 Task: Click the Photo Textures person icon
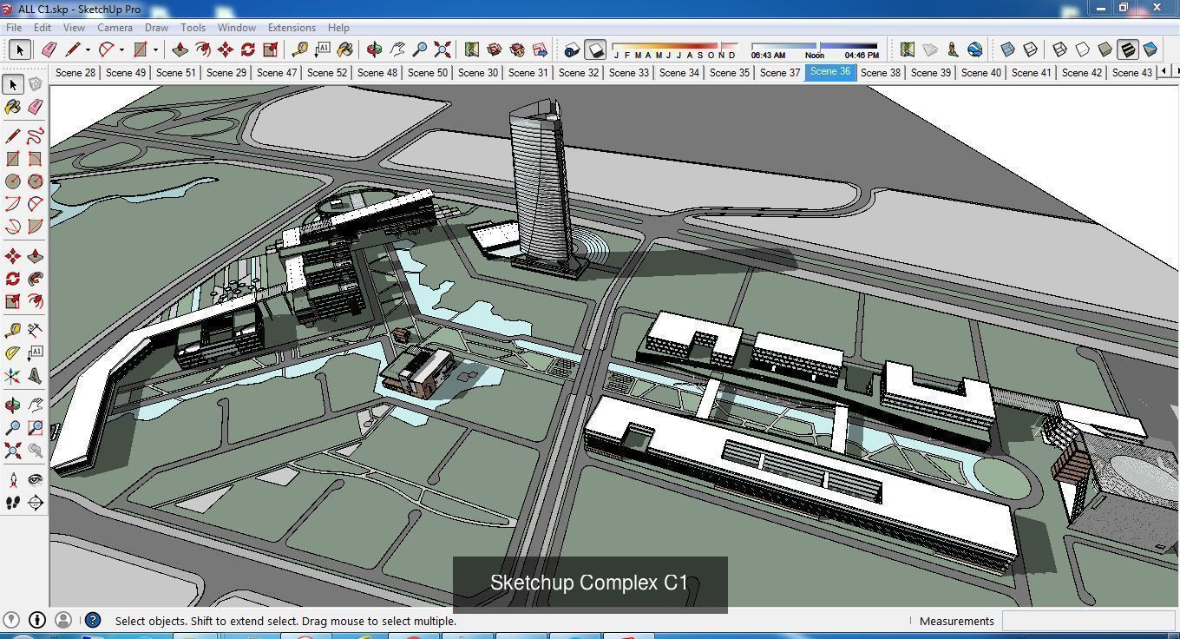953,49
